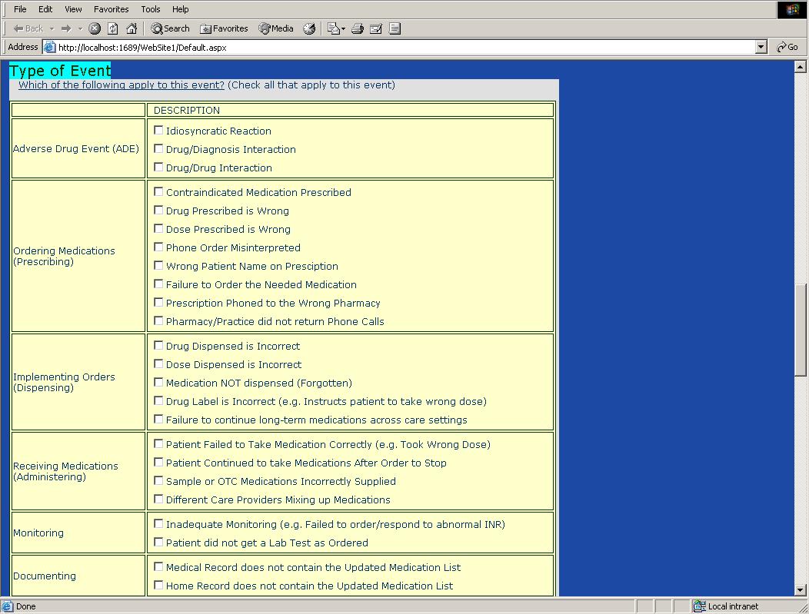Check Medical Record does not contain Updated List

[x=158, y=566]
